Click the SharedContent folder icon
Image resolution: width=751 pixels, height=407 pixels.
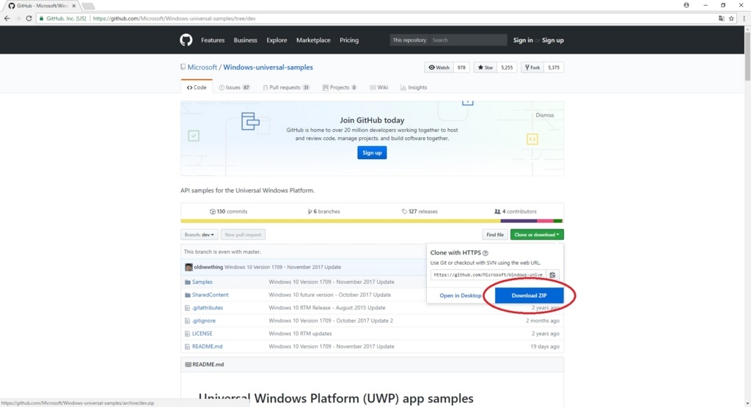pos(187,295)
